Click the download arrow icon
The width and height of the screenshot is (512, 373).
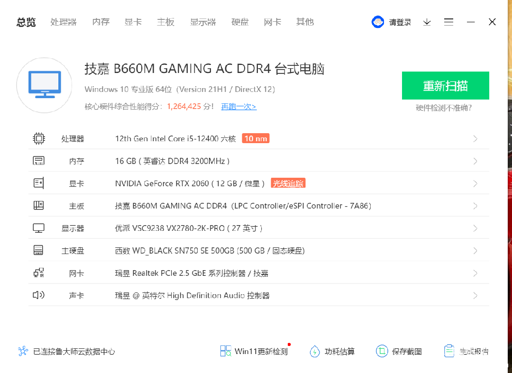click(427, 22)
